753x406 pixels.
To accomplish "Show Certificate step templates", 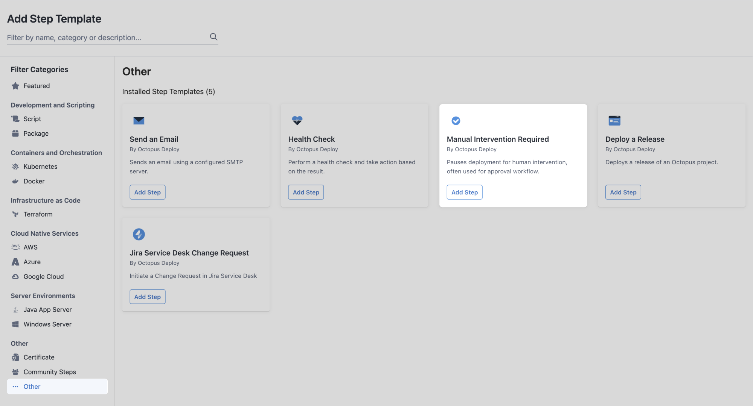I will click(57, 358).
